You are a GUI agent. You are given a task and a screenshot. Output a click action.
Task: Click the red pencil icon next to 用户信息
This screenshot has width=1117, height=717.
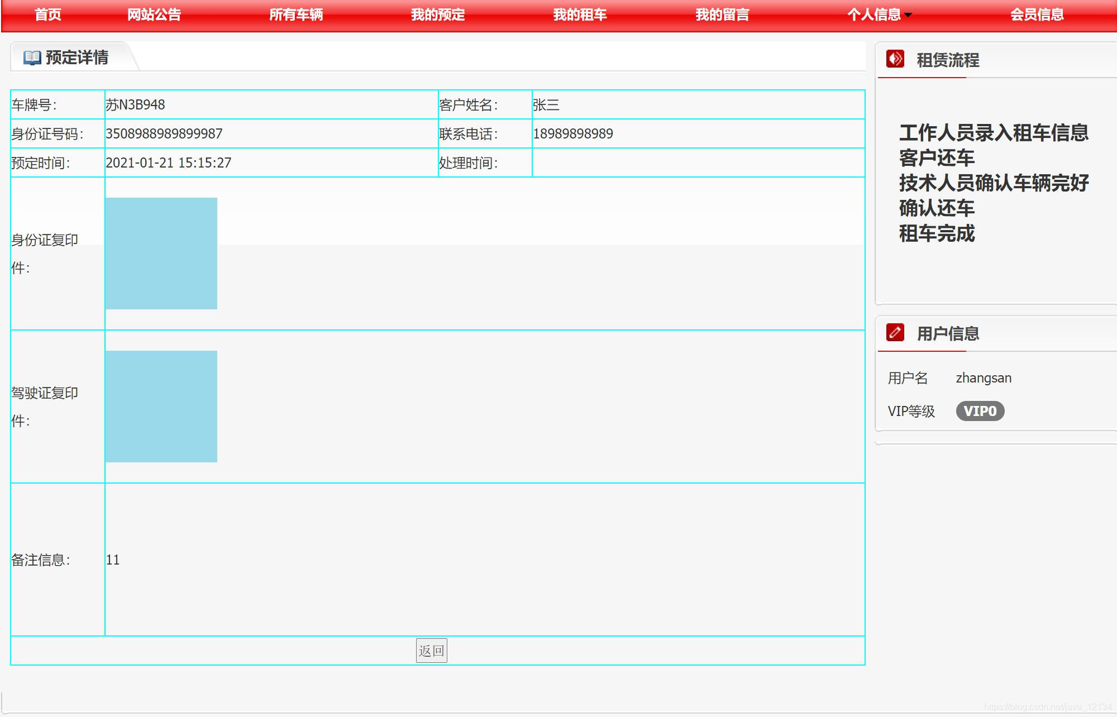point(895,333)
